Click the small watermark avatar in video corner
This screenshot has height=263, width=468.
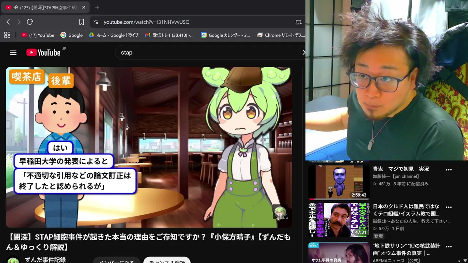tap(280, 213)
